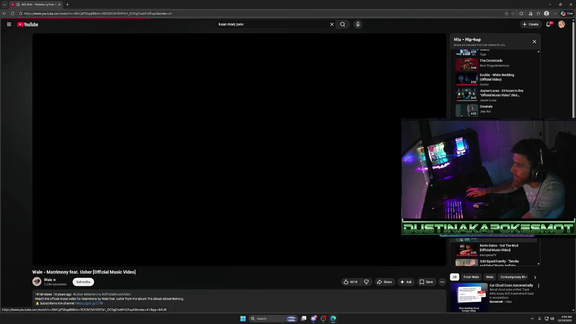Viewport: 576px width, 324px height.
Task: Go back with the browser arrow
Action: (x=4, y=13)
